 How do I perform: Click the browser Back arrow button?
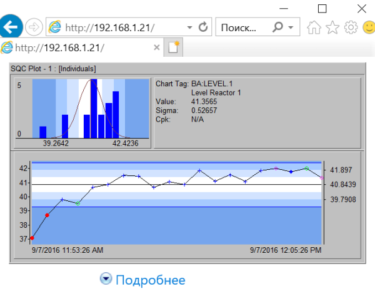pyautogui.click(x=11, y=27)
